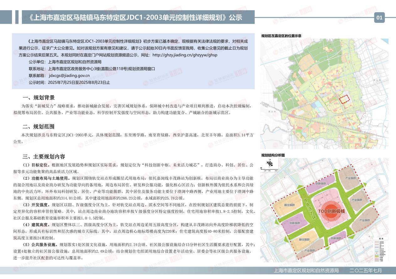Screen dimensions: 396x279
Task: Click the bold label (5)公共服务设施
Action: 40,245
